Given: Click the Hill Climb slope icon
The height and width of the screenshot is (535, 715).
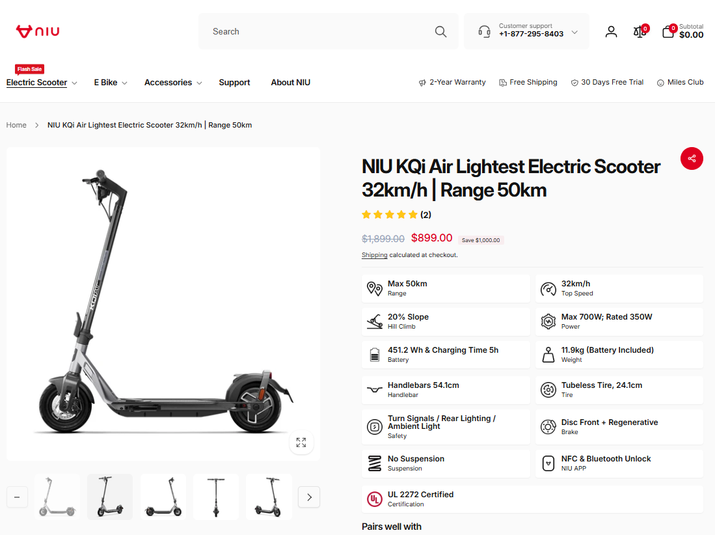Looking at the screenshot, I should (x=374, y=322).
